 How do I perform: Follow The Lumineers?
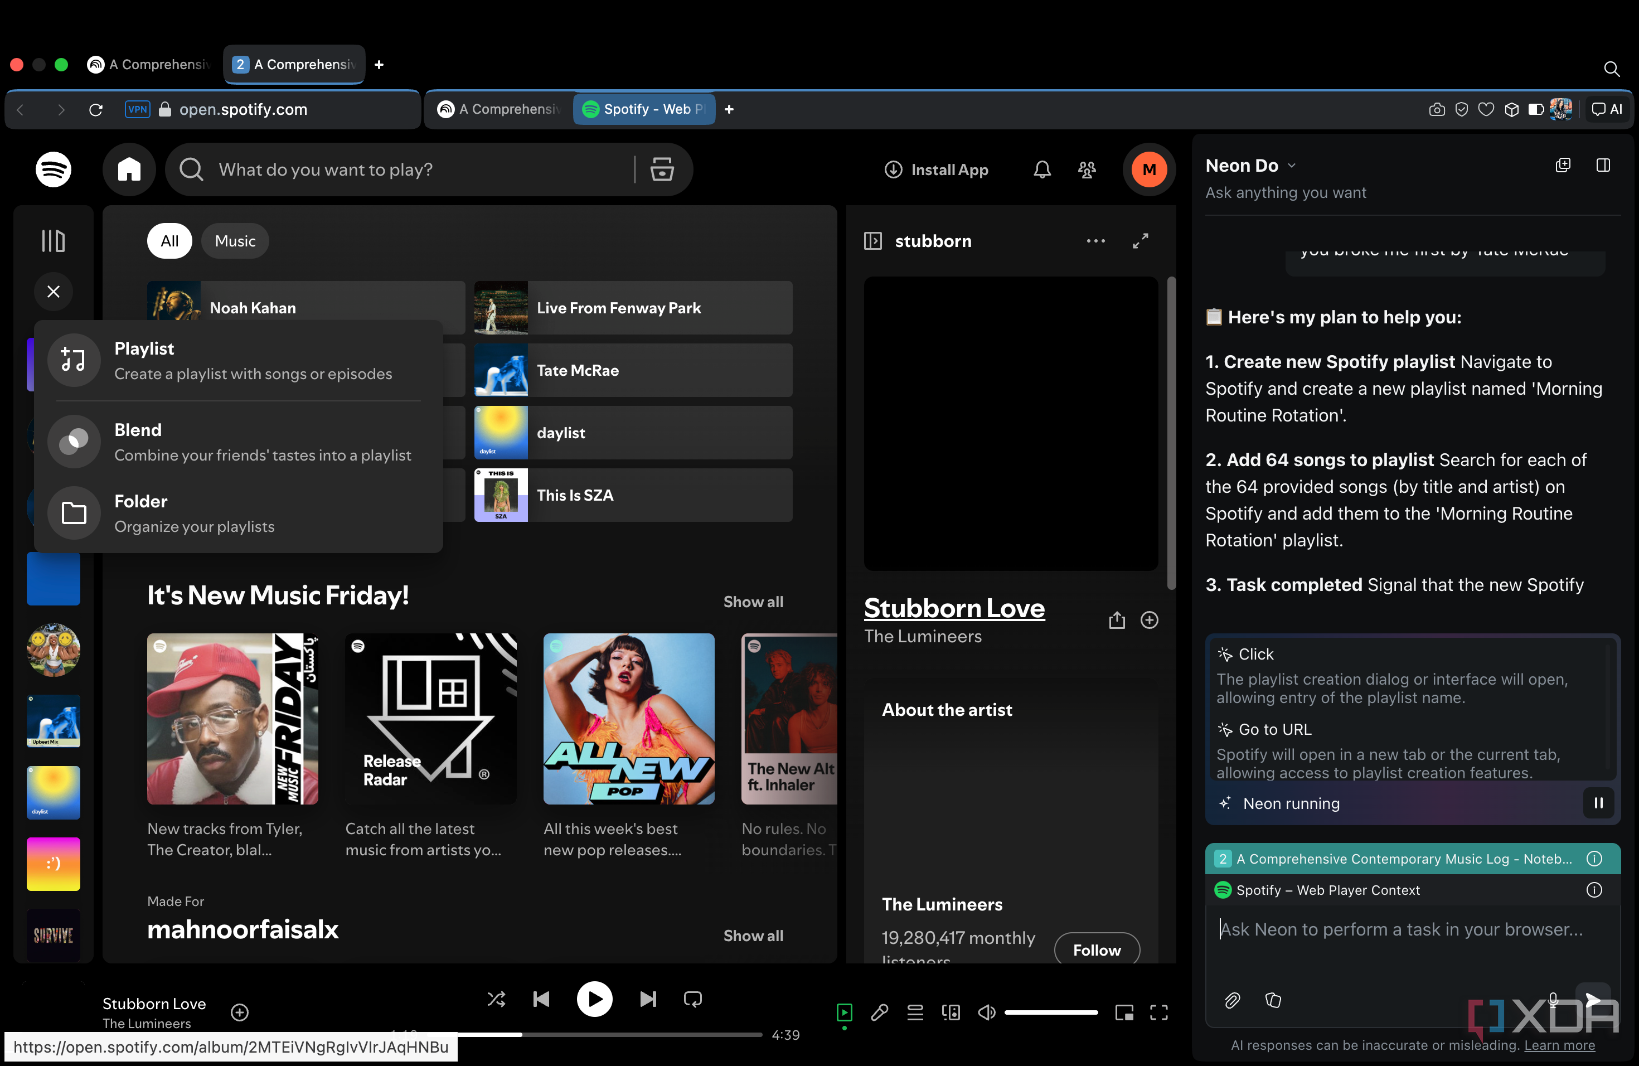(x=1097, y=949)
